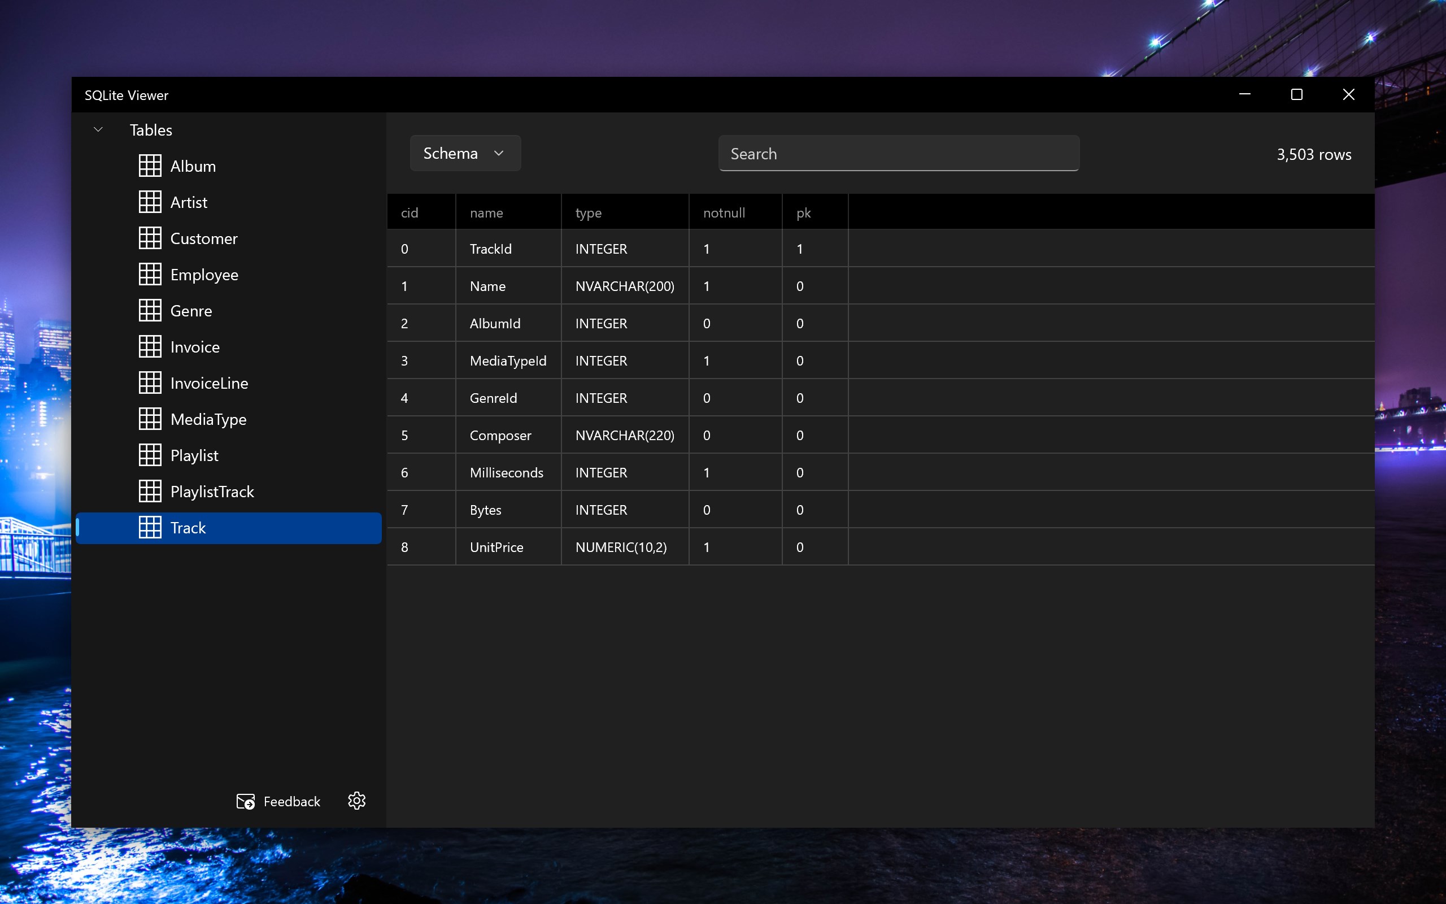Click the PlaylistTrack table grid icon
Viewport: 1446px width, 904px height.
pos(150,491)
